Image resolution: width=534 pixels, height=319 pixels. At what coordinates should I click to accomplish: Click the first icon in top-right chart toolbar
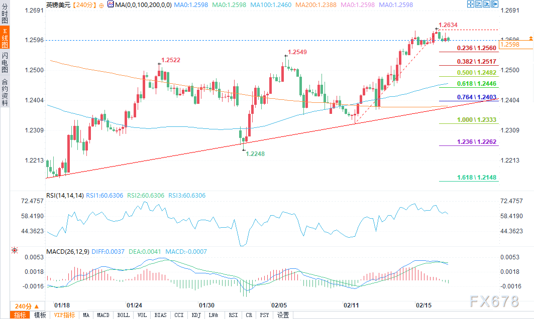point(471,5)
